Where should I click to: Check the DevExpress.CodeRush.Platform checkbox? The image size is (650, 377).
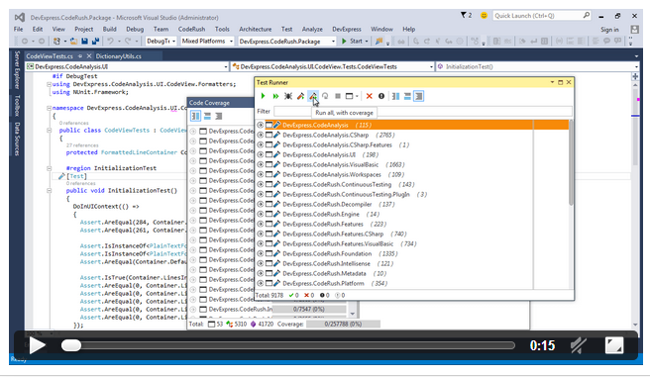coord(270,283)
